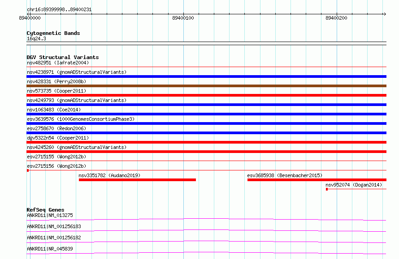Image resolution: width=399 pixels, height=259 pixels.
Task: Click the 16q24.3 cytogenetic band label
Action: click(x=36, y=38)
